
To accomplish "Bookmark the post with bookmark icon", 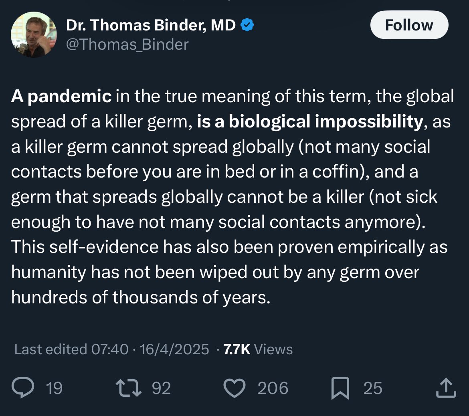I will [340, 388].
